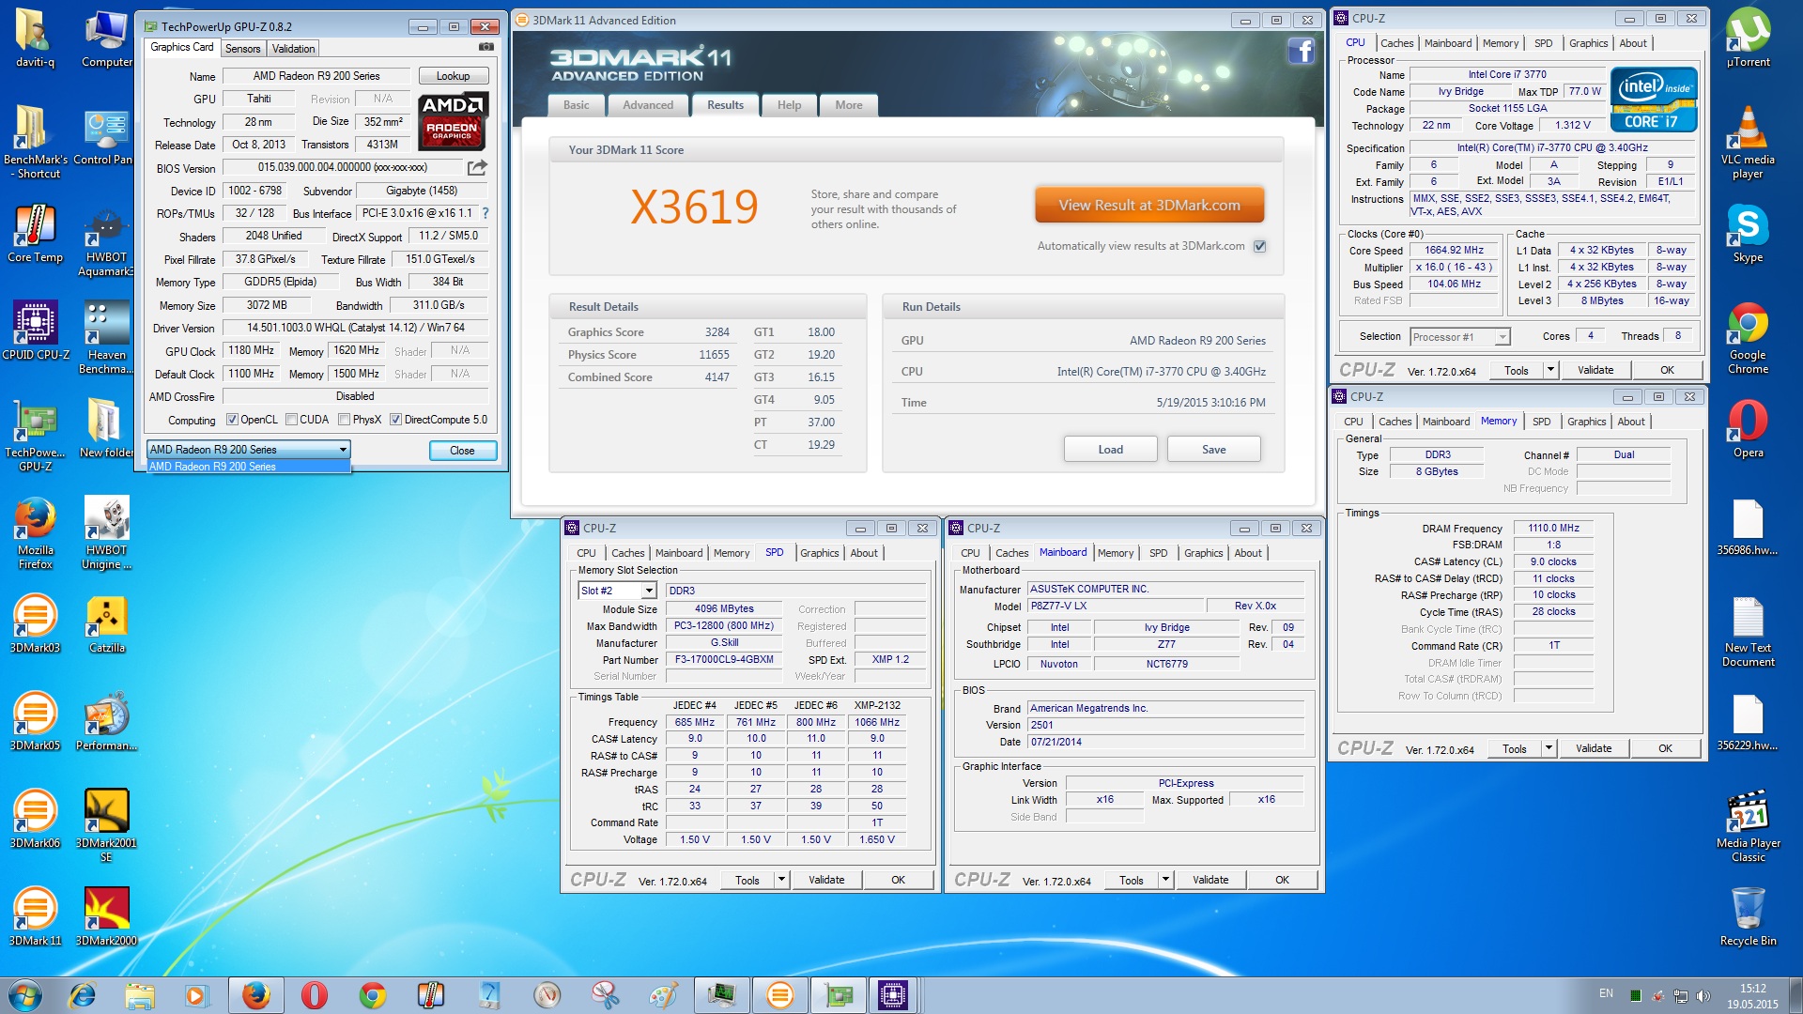Viewport: 1803px width, 1014px height.
Task: Open the Caches tab in top CPU-Z window
Action: [1396, 43]
